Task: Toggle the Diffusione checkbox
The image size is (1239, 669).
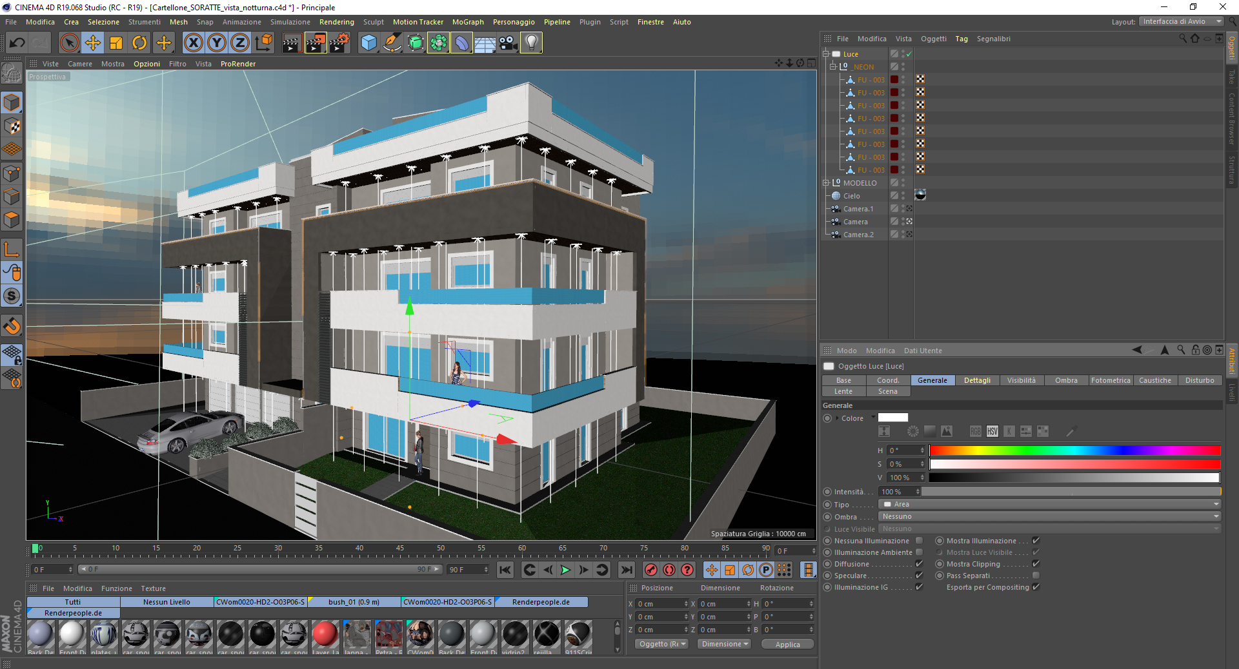Action: [919, 564]
